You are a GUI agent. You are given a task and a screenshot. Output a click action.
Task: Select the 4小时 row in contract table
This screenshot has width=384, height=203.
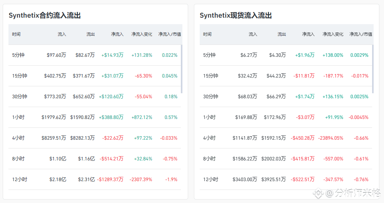[94, 138]
